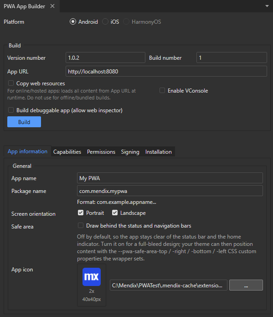Enable Copy web resources checkbox

point(11,83)
